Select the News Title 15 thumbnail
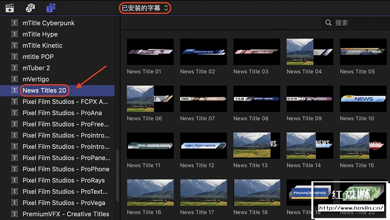Image resolution: width=390 pixels, height=220 pixels. 363,146
